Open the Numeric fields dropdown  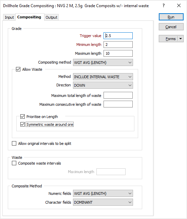click(x=103, y=193)
